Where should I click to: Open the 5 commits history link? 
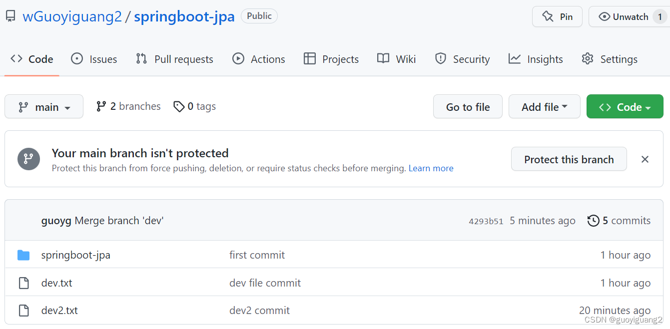click(619, 221)
